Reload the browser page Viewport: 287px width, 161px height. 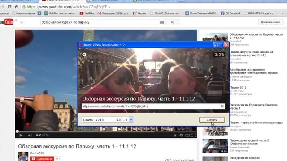(9, 7)
